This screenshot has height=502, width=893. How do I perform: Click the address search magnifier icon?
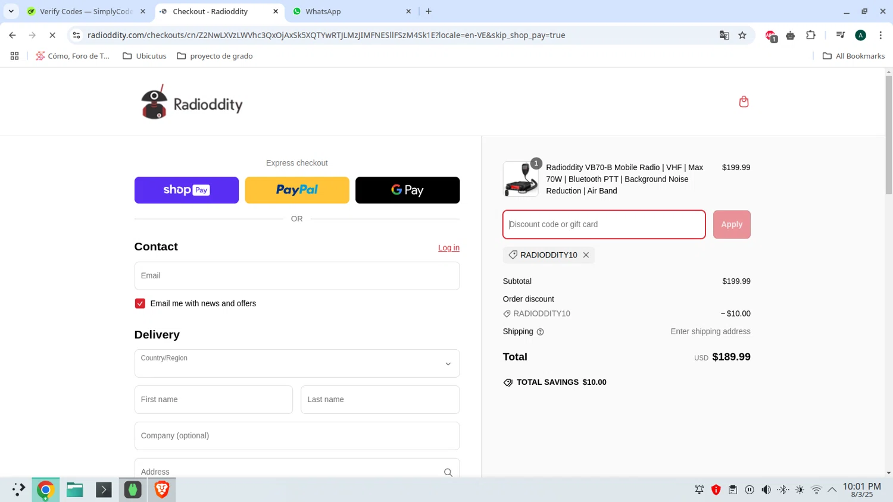click(448, 472)
